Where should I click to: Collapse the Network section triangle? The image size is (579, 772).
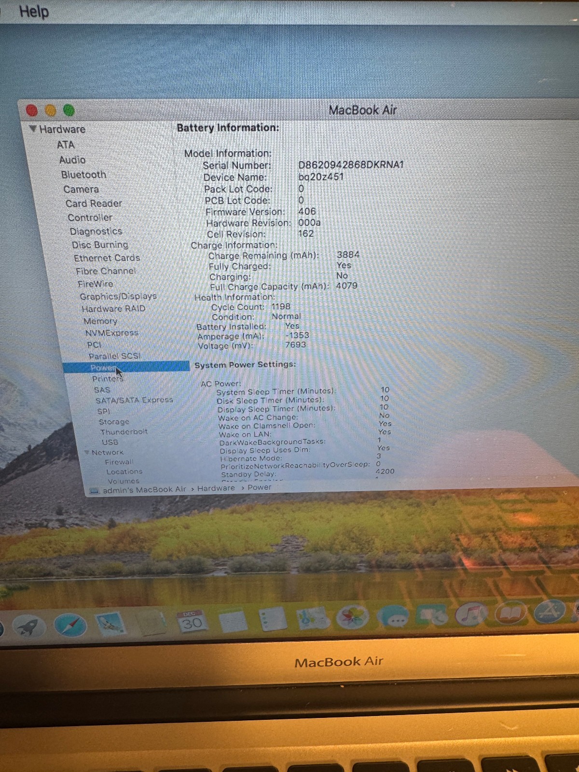point(87,452)
